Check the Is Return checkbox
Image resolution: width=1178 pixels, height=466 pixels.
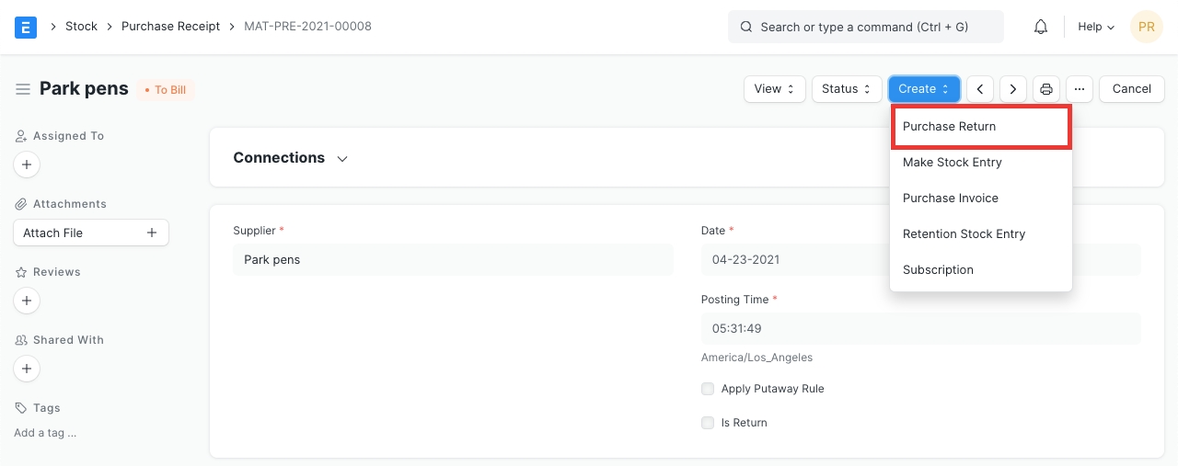coord(708,423)
